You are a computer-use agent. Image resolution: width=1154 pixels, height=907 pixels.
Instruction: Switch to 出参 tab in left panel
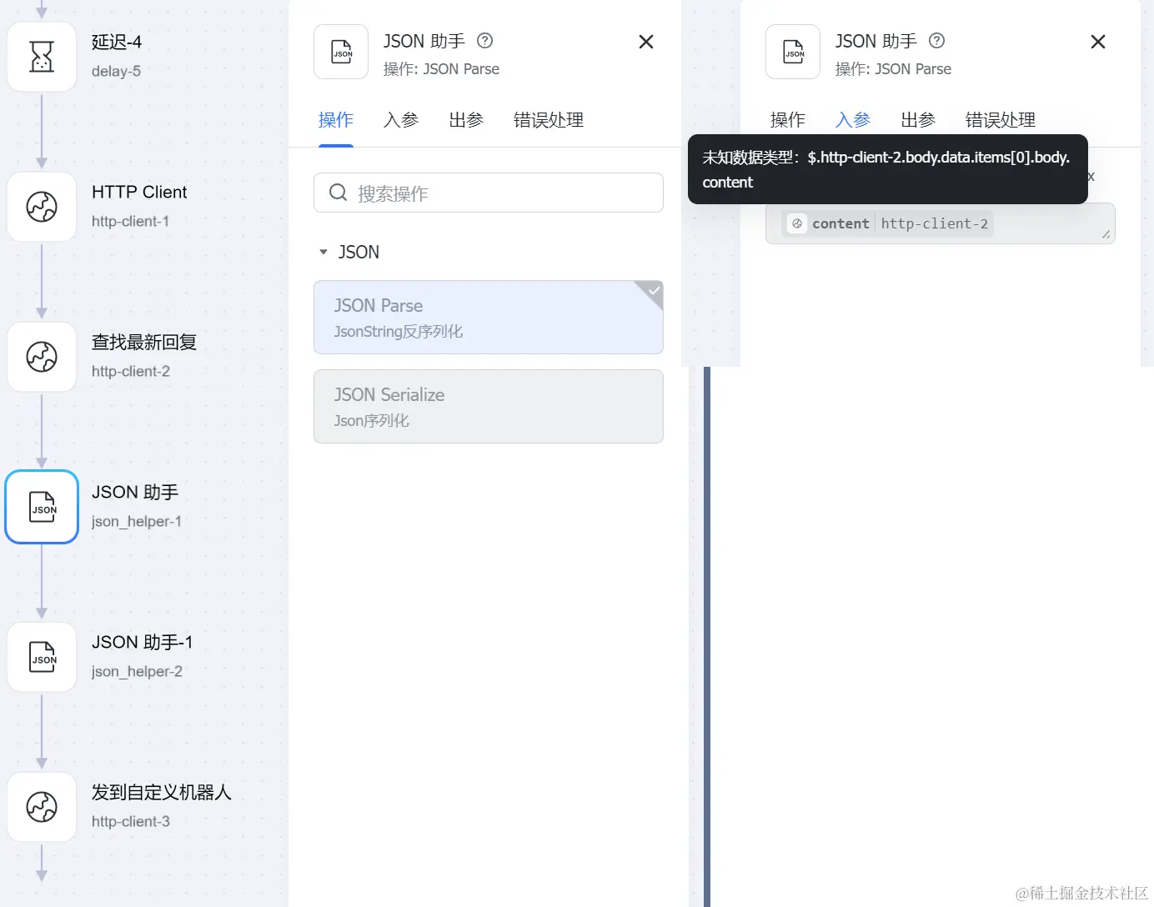[466, 120]
